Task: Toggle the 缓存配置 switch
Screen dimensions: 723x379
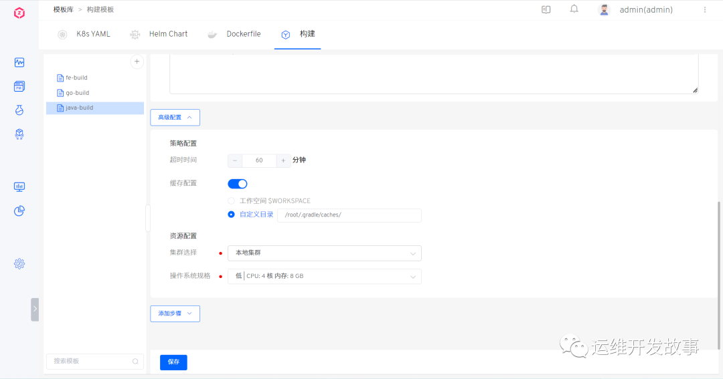Action: tap(238, 184)
